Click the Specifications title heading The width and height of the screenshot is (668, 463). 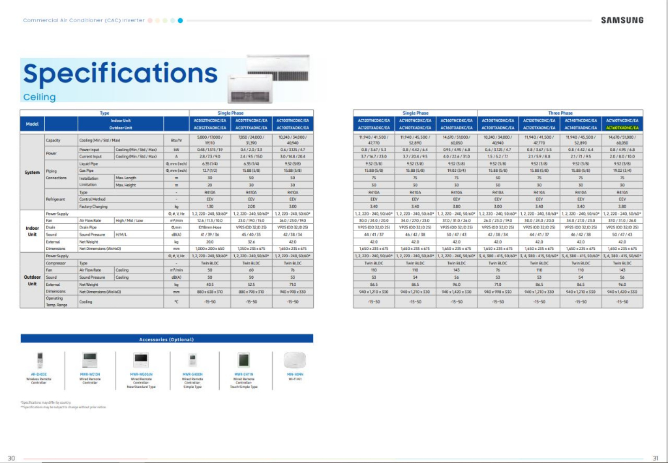pos(121,73)
